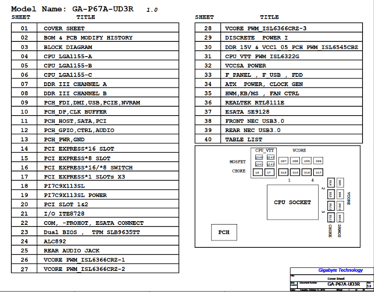Open the BLOCK DIAGRAM sheet entry

coord(95,47)
